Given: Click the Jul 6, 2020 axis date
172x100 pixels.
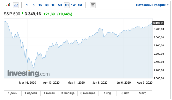Looking at the screenshot, I should click(x=124, y=83).
